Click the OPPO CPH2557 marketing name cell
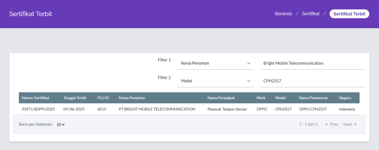This screenshot has width=379, height=150. click(313, 109)
